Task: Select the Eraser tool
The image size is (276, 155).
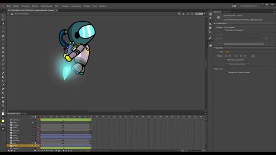Action: pyautogui.click(x=3, y=89)
